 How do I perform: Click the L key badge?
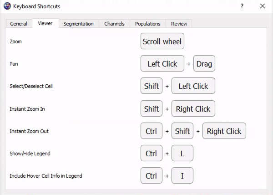[x=182, y=153]
